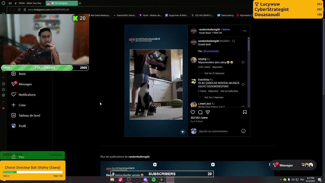
Task: Like the reel with heart icon
Action: click(193, 112)
